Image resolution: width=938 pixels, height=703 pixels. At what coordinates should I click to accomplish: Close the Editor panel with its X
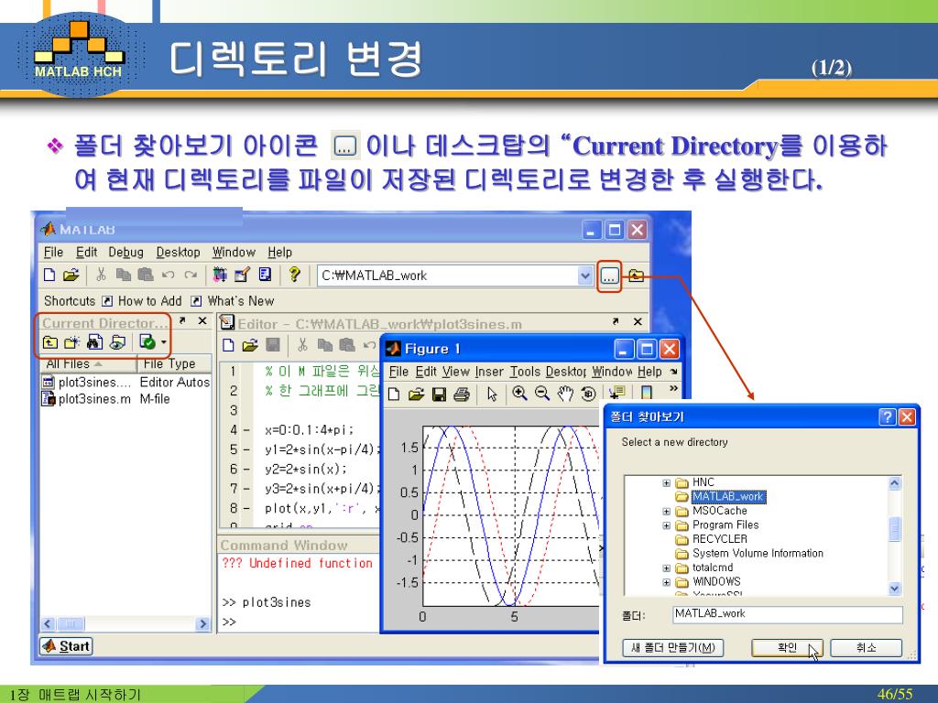(638, 321)
